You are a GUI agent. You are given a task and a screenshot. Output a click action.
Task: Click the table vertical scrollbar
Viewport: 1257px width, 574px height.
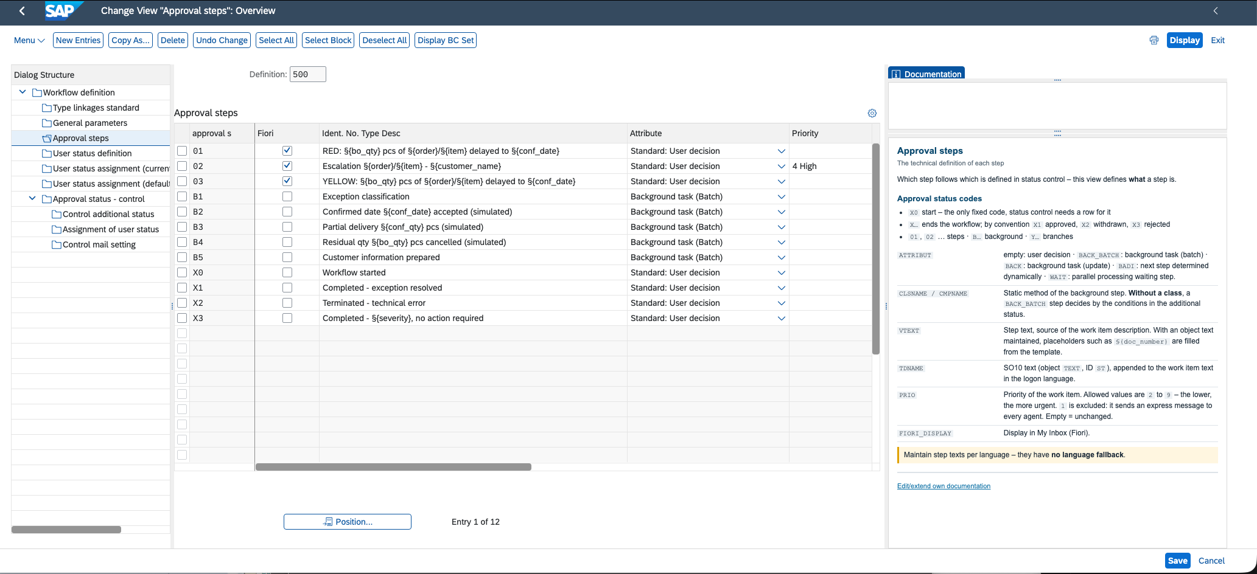(876, 249)
